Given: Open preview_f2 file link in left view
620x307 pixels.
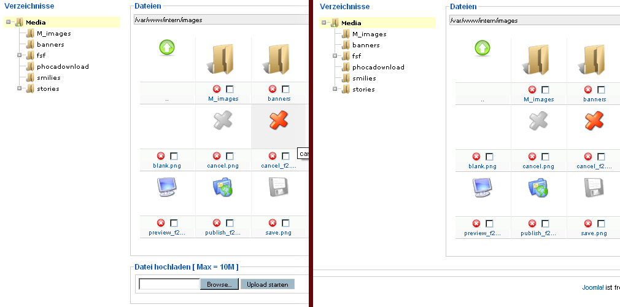Looking at the screenshot, I should tap(167, 233).
